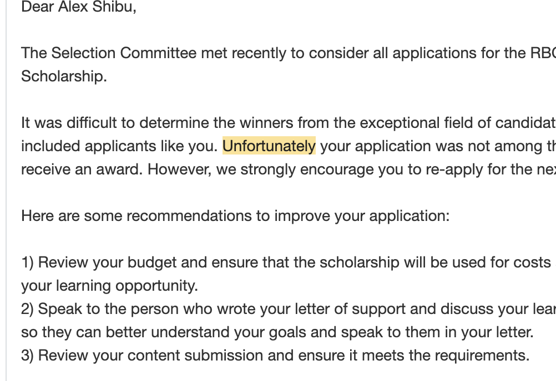Click the phrase included applicants like you

(119, 146)
